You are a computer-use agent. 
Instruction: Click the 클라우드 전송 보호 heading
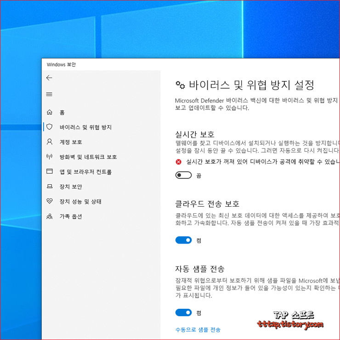pyautogui.click(x=207, y=204)
